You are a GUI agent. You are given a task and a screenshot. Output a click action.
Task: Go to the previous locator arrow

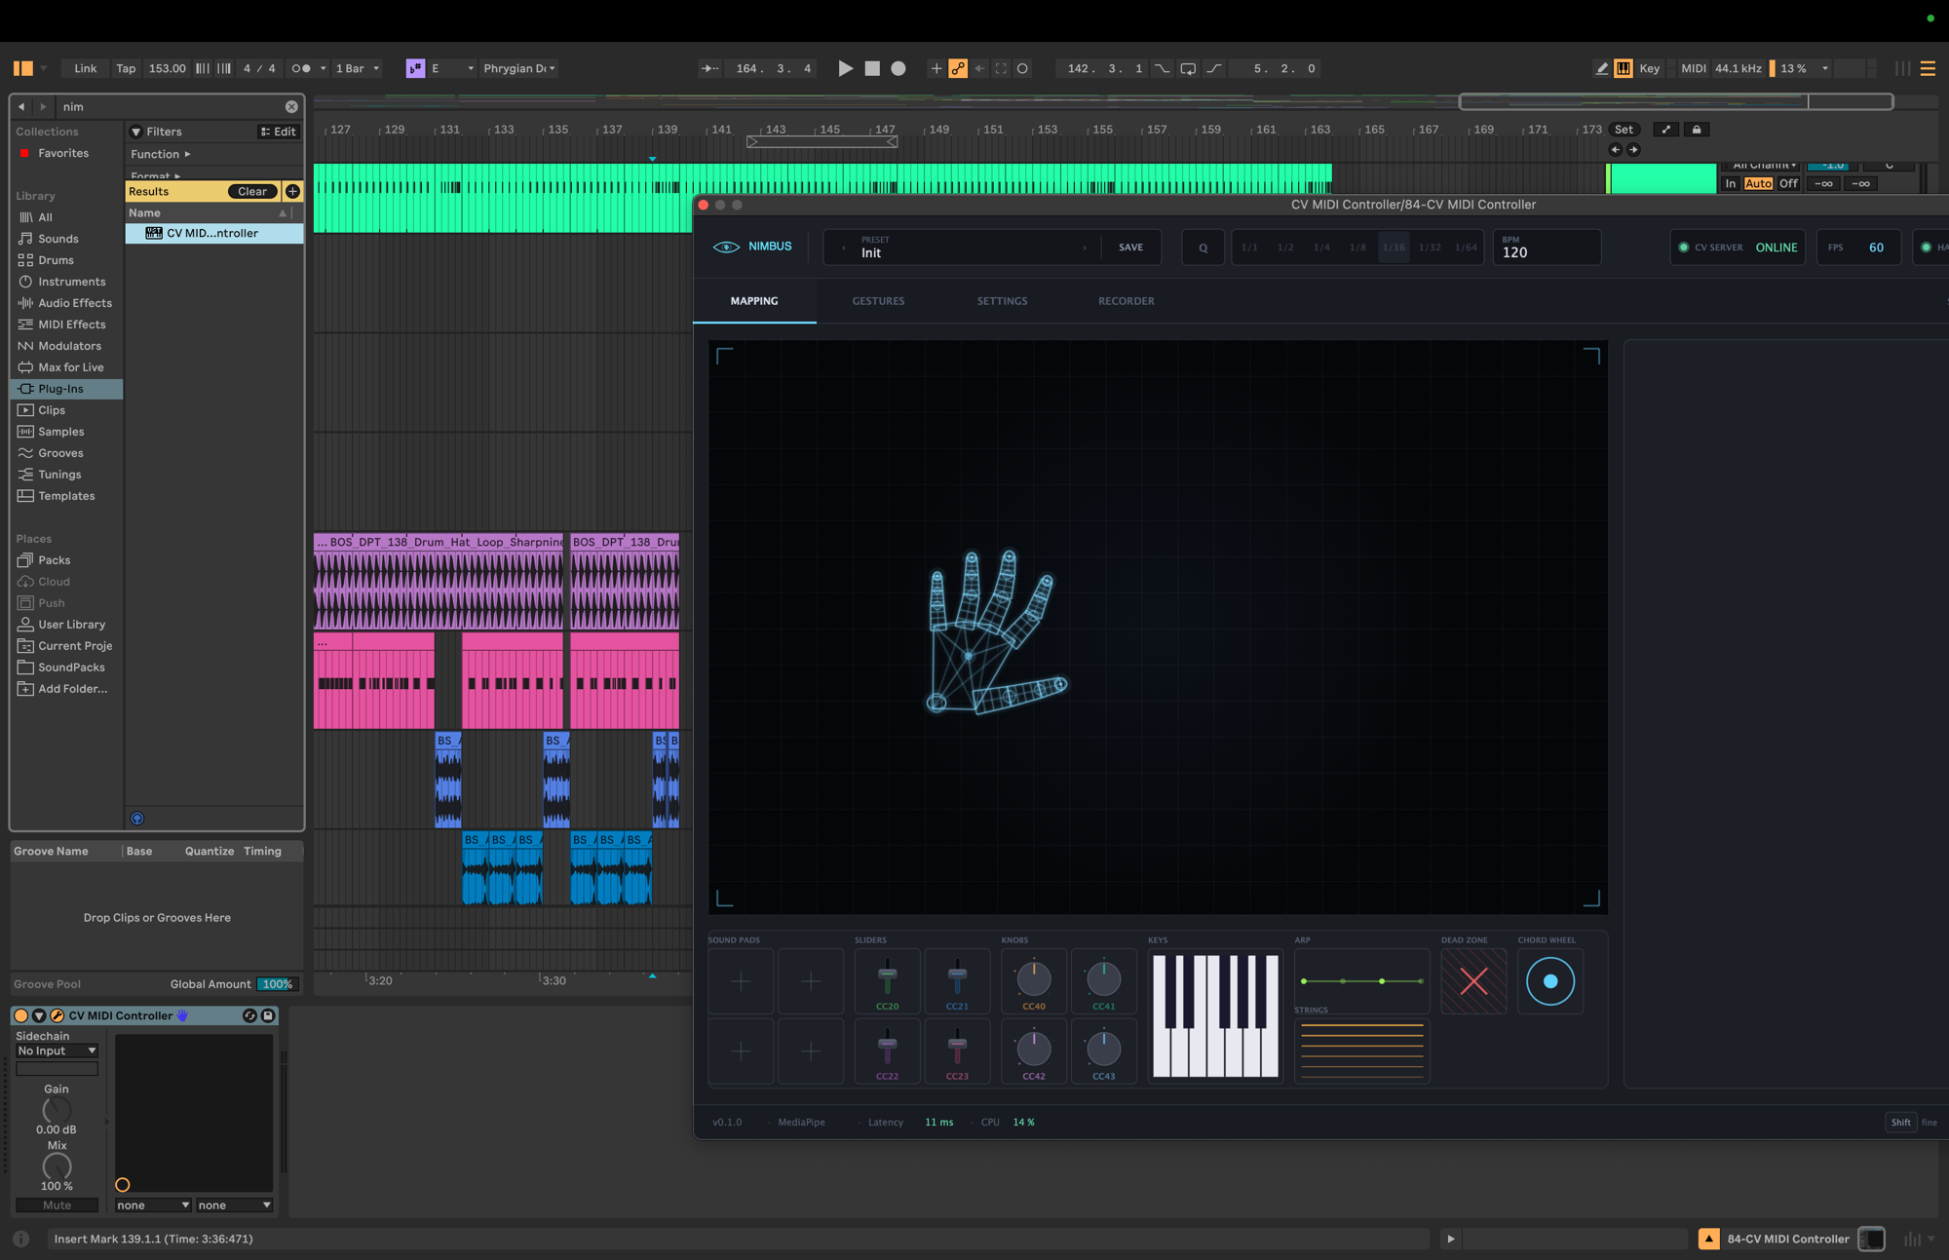(x=1616, y=149)
